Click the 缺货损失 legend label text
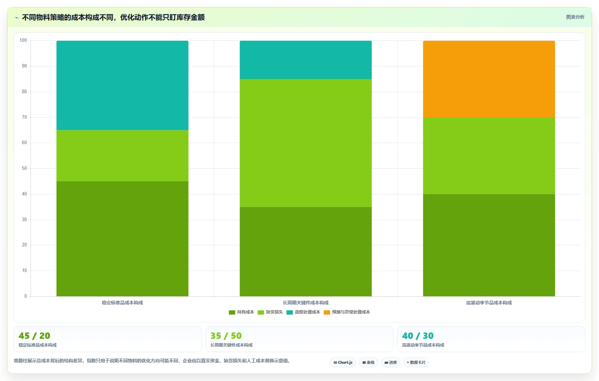The image size is (599, 381). (x=274, y=312)
